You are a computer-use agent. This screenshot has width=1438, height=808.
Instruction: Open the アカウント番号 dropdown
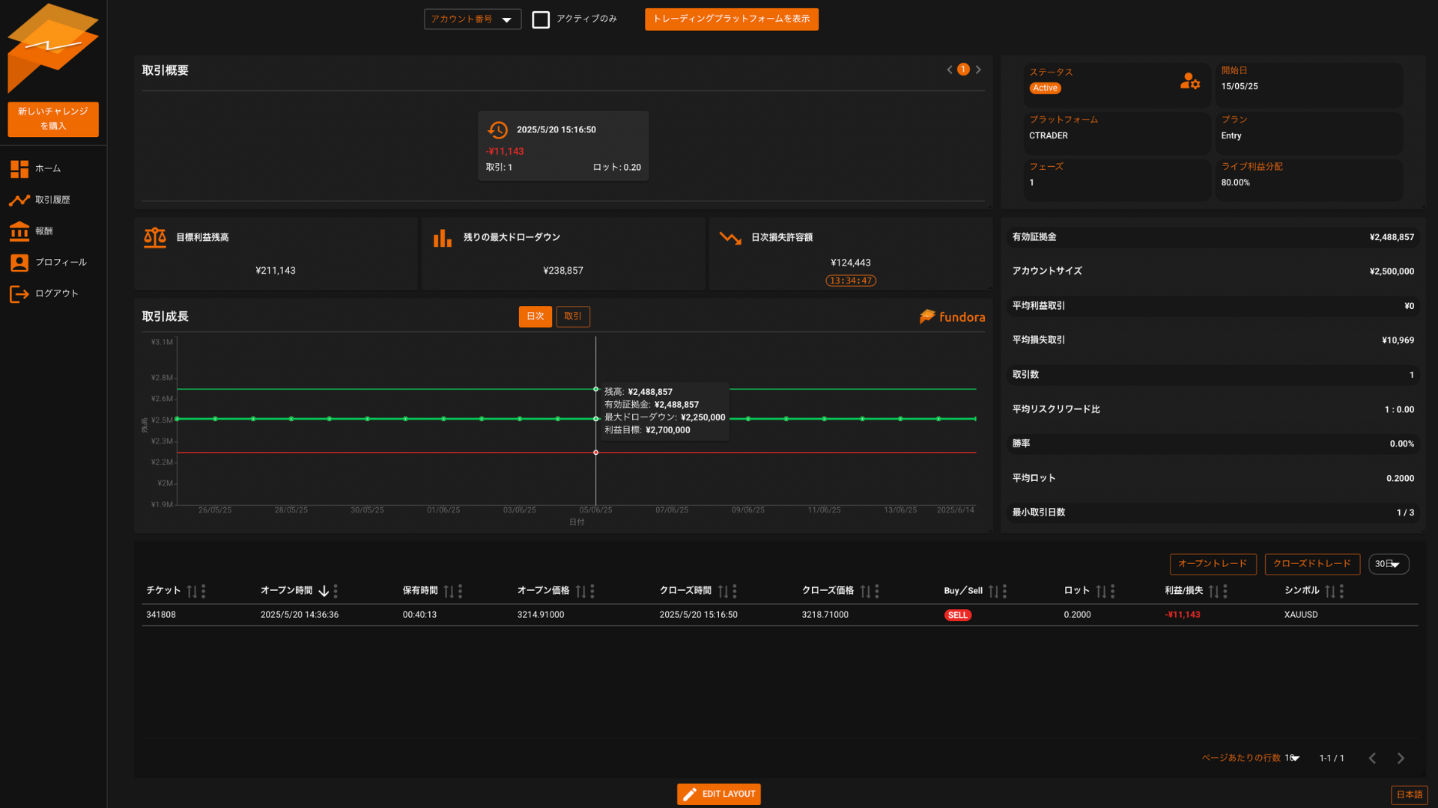click(x=473, y=19)
